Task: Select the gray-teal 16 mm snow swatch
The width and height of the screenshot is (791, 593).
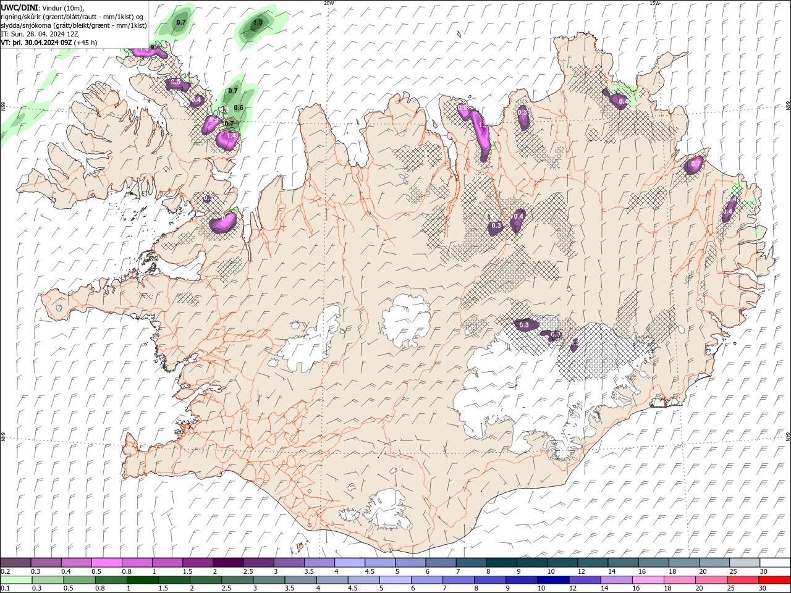Action: (x=654, y=563)
